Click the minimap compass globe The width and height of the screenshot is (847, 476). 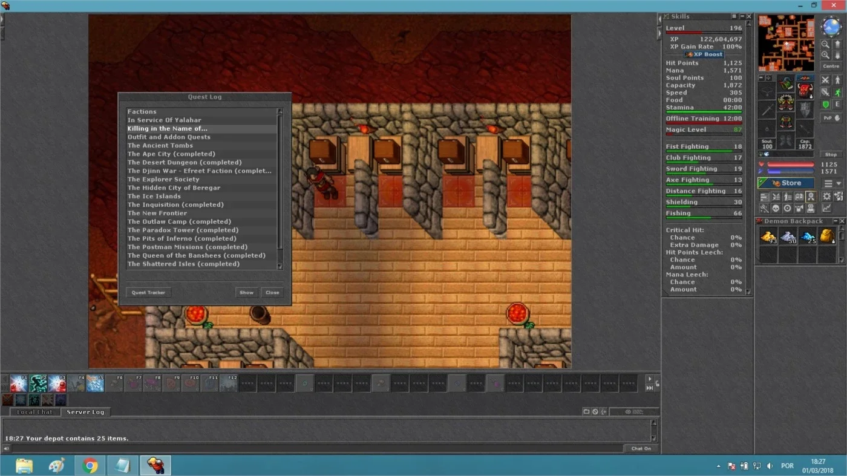[x=831, y=26]
